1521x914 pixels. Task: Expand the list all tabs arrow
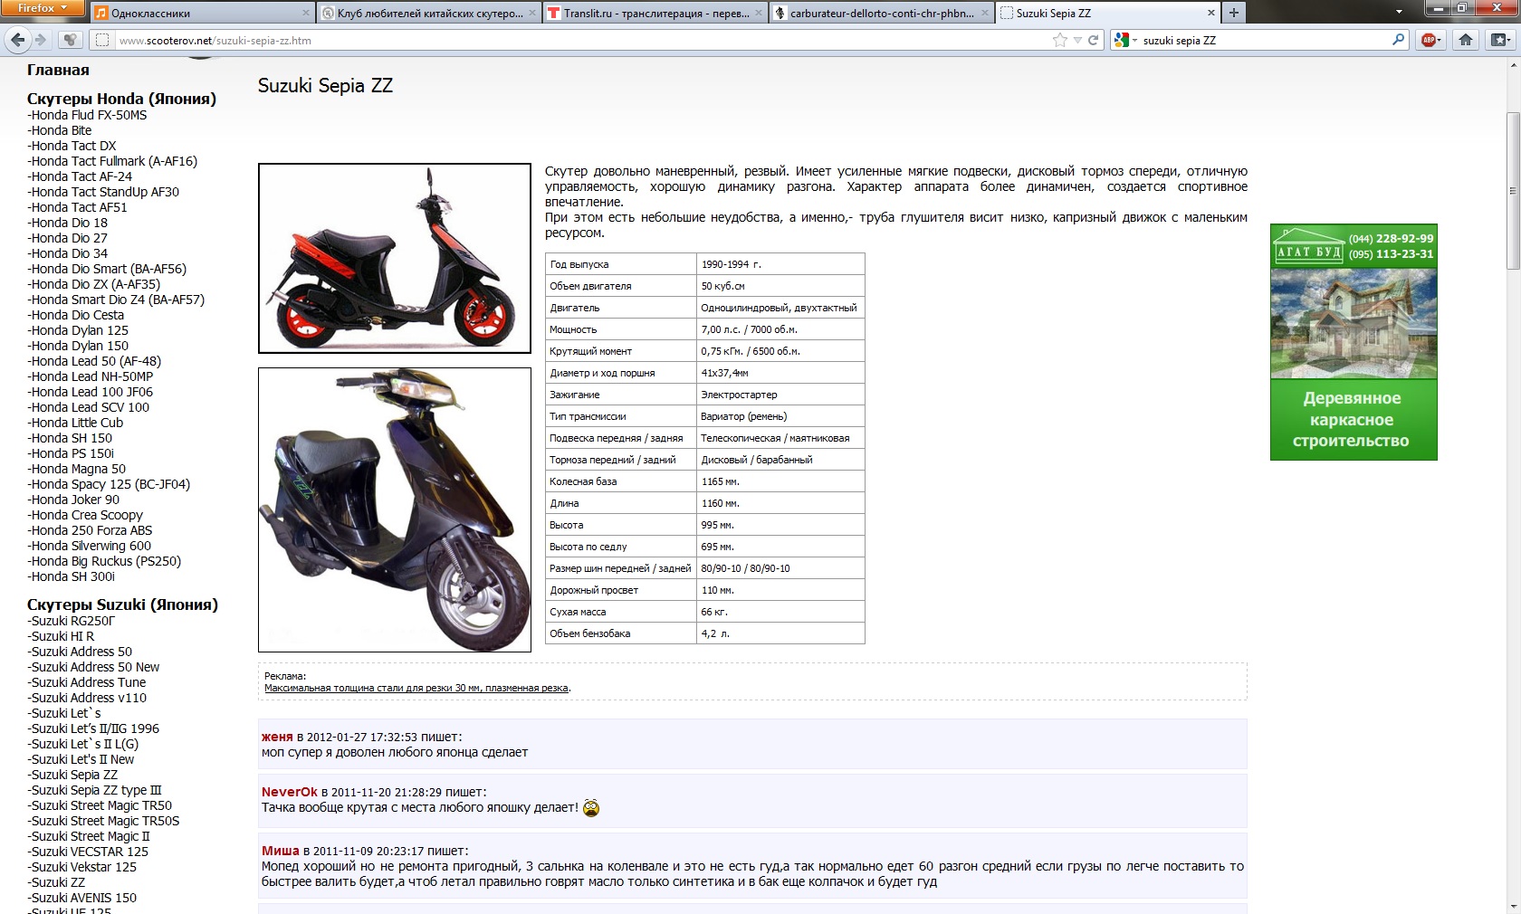(1399, 13)
